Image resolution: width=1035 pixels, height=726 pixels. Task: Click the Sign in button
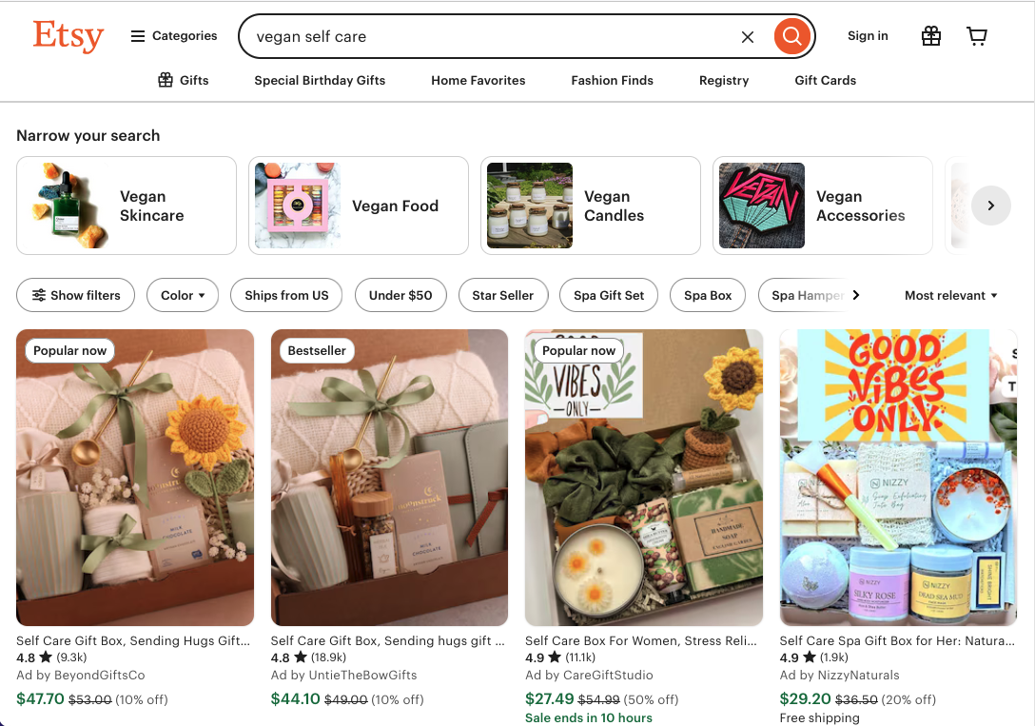point(868,36)
